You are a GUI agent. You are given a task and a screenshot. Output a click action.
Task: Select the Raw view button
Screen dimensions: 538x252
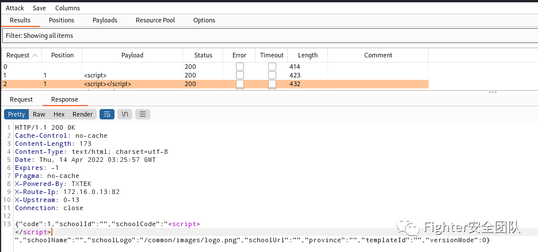[39, 114]
